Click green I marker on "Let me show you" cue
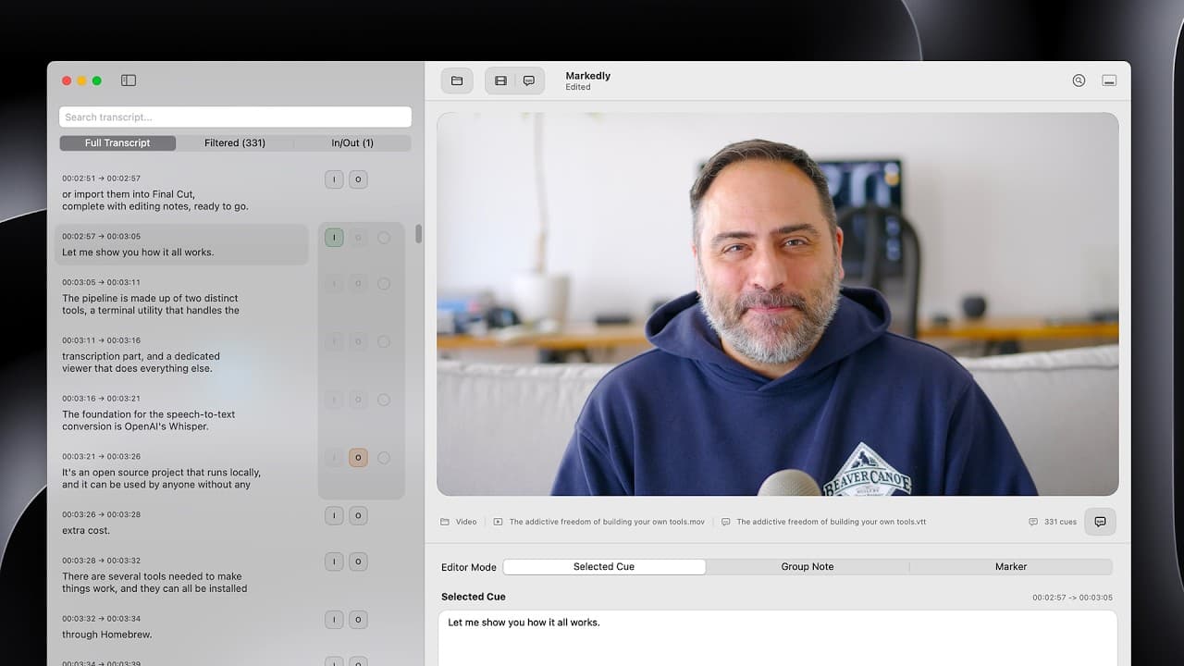The width and height of the screenshot is (1184, 666). 334,238
